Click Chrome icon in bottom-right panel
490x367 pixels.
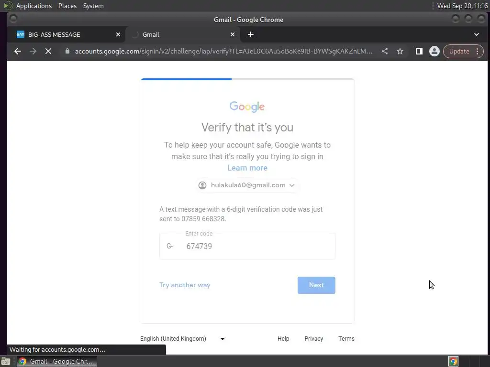[x=453, y=361]
